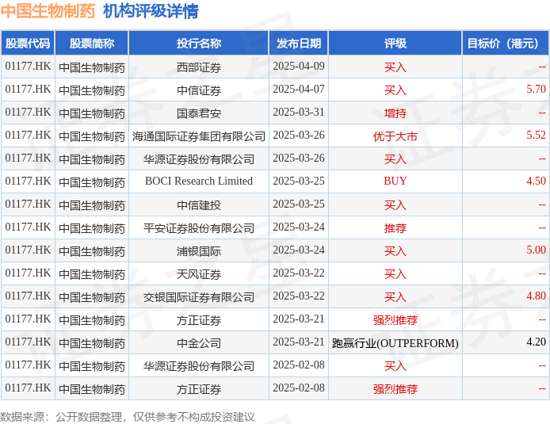Click the target price 4.80
This screenshot has height=424, width=550.
(536, 296)
